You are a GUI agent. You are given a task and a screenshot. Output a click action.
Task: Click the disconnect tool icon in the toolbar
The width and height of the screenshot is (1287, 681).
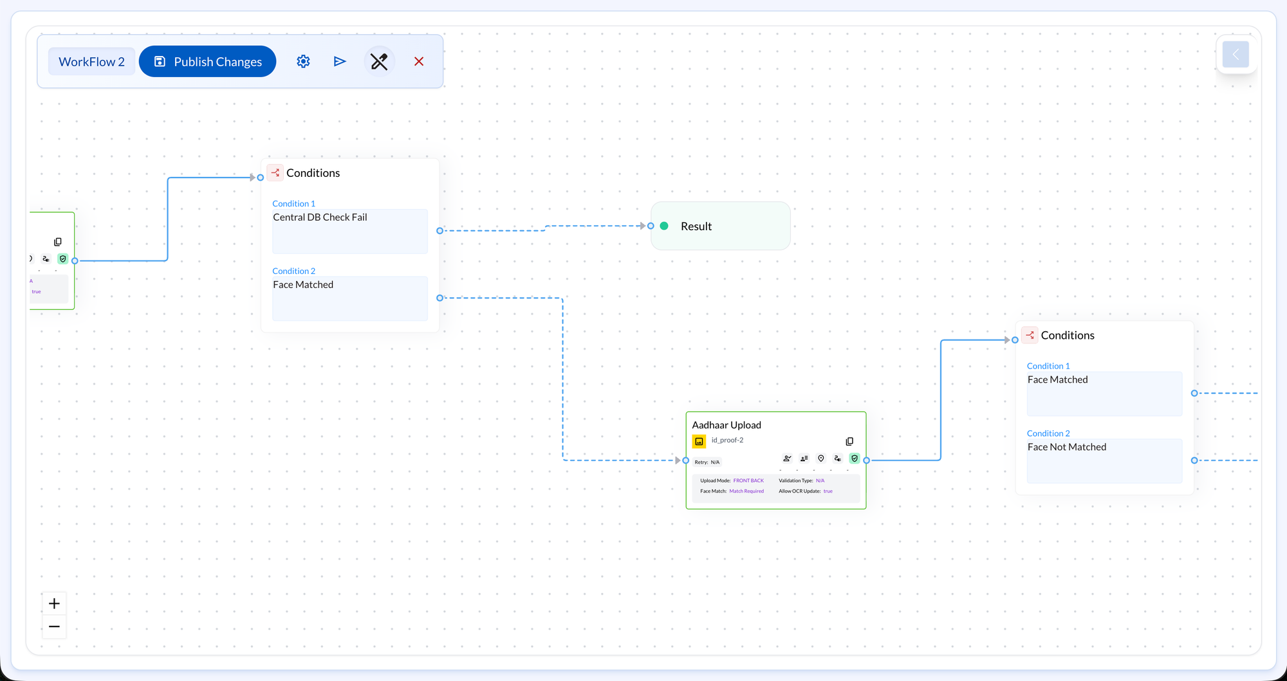pyautogui.click(x=379, y=61)
